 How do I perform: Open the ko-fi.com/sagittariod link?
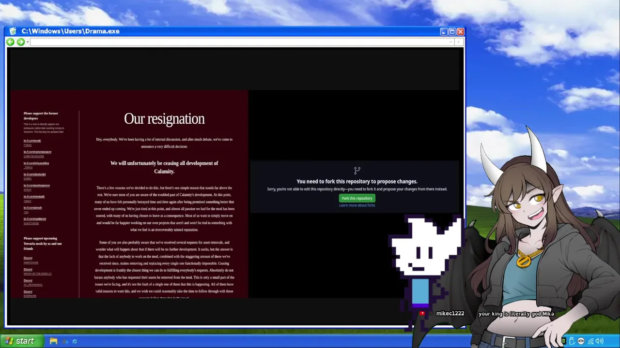[x=35, y=219]
